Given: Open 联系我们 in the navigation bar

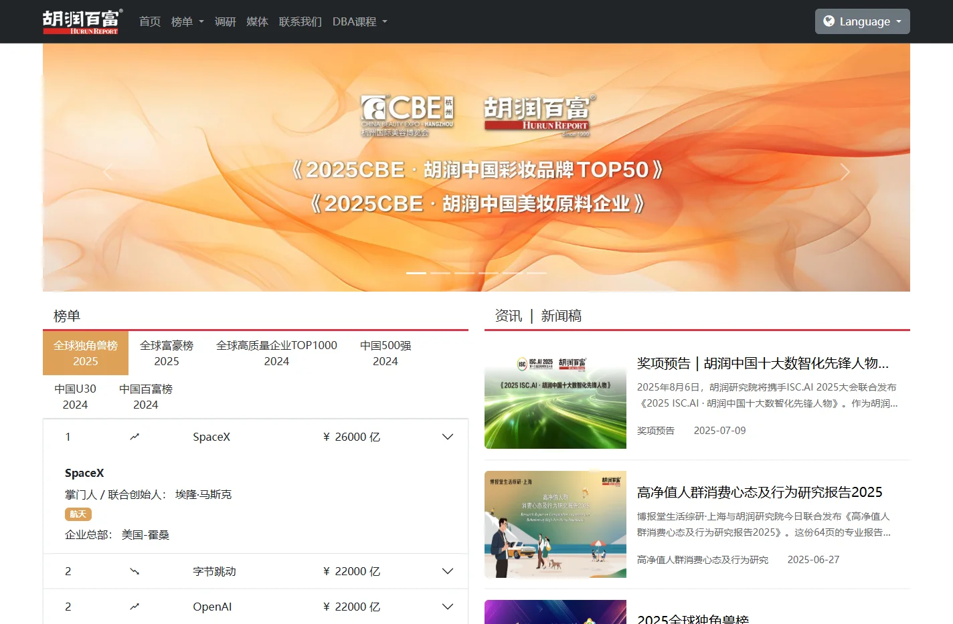Looking at the screenshot, I should pos(300,21).
